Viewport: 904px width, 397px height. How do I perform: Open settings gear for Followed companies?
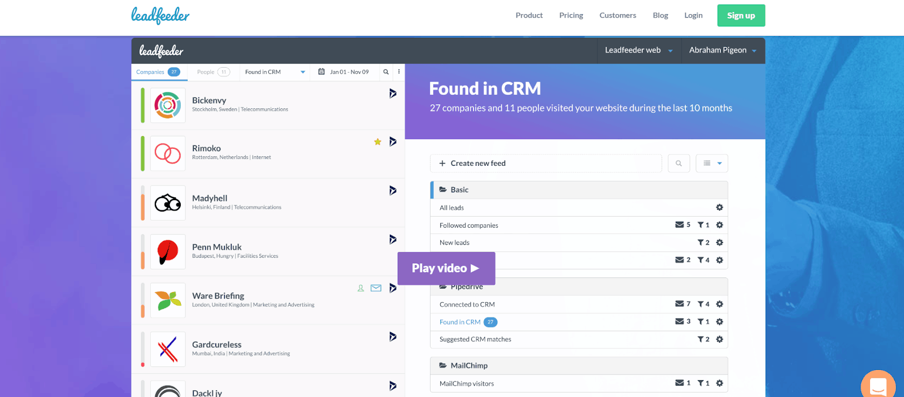click(719, 225)
